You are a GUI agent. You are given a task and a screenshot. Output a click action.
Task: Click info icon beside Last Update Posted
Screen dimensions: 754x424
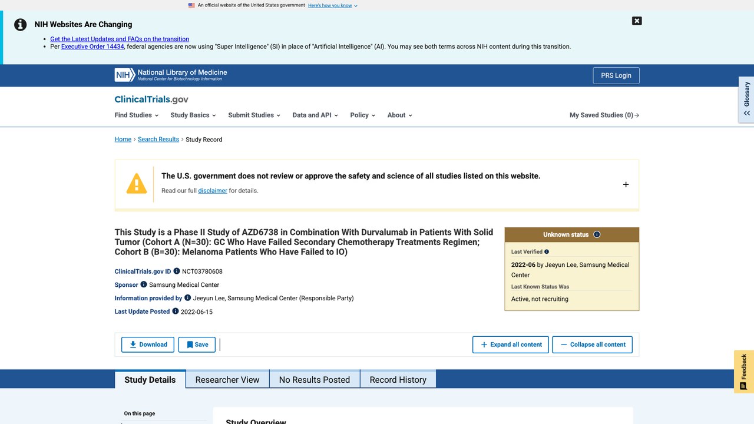[x=176, y=311]
